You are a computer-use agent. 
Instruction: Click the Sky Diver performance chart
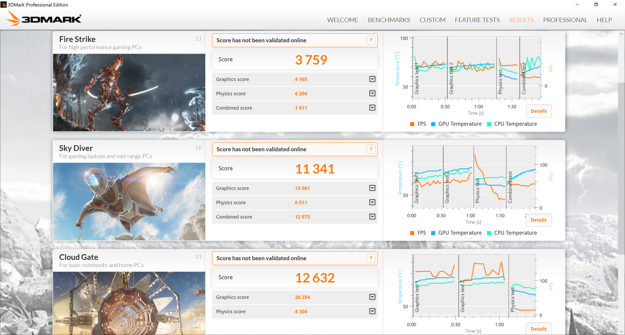[x=474, y=177]
